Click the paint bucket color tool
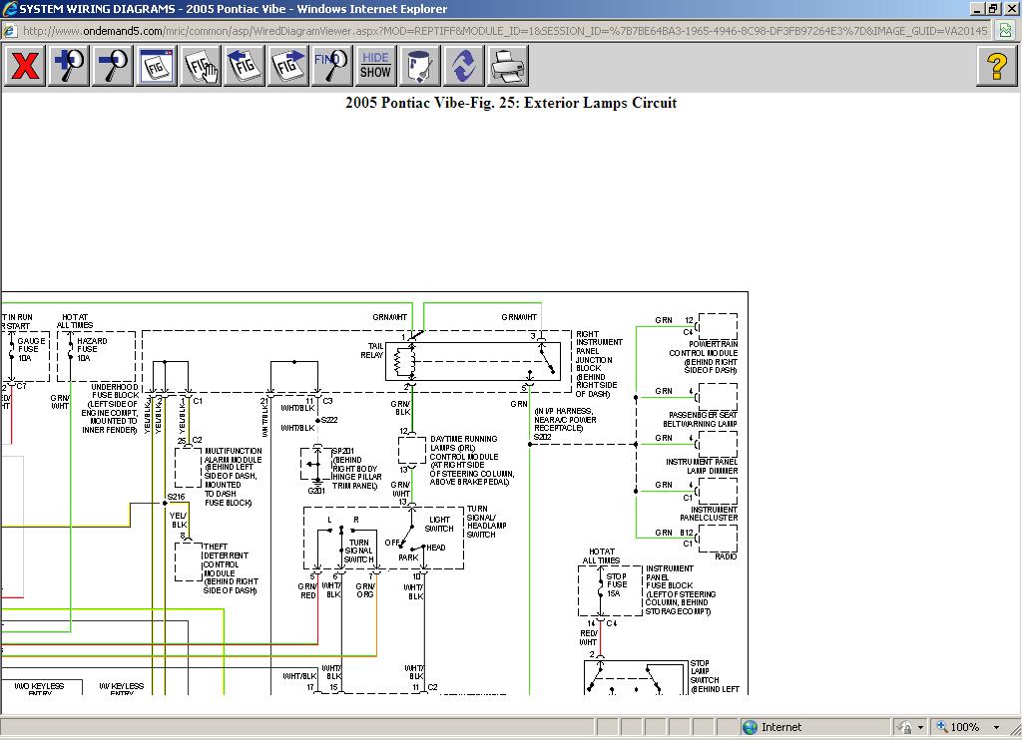 [x=420, y=67]
